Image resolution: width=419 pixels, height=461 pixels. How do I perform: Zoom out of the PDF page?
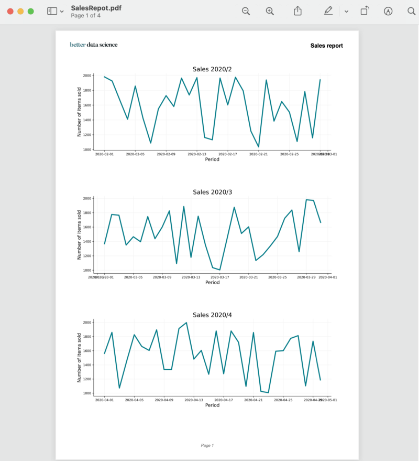tap(246, 11)
